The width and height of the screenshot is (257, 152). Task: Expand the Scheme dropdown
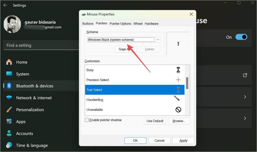pyautogui.click(x=124, y=40)
